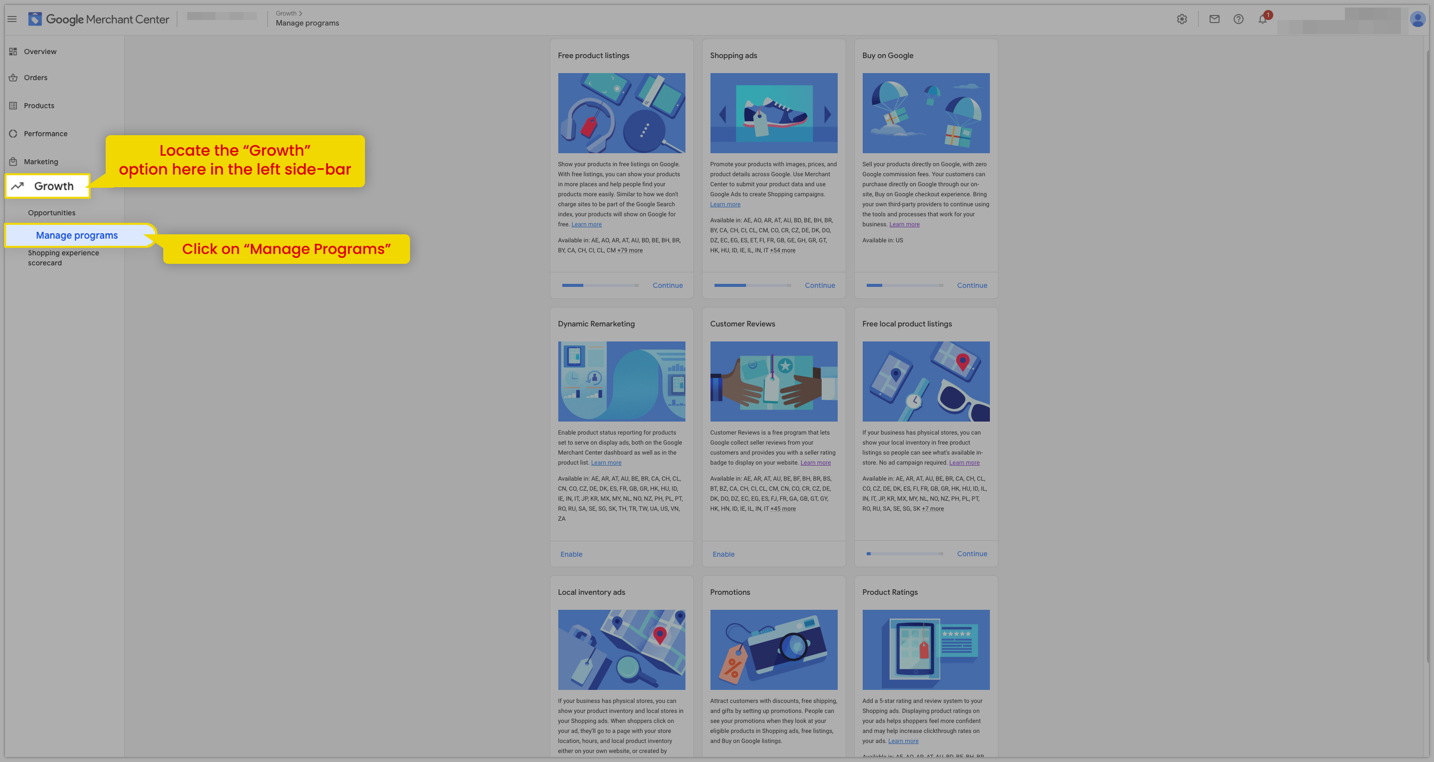Click the Products list icon
The width and height of the screenshot is (1434, 762).
coord(13,105)
